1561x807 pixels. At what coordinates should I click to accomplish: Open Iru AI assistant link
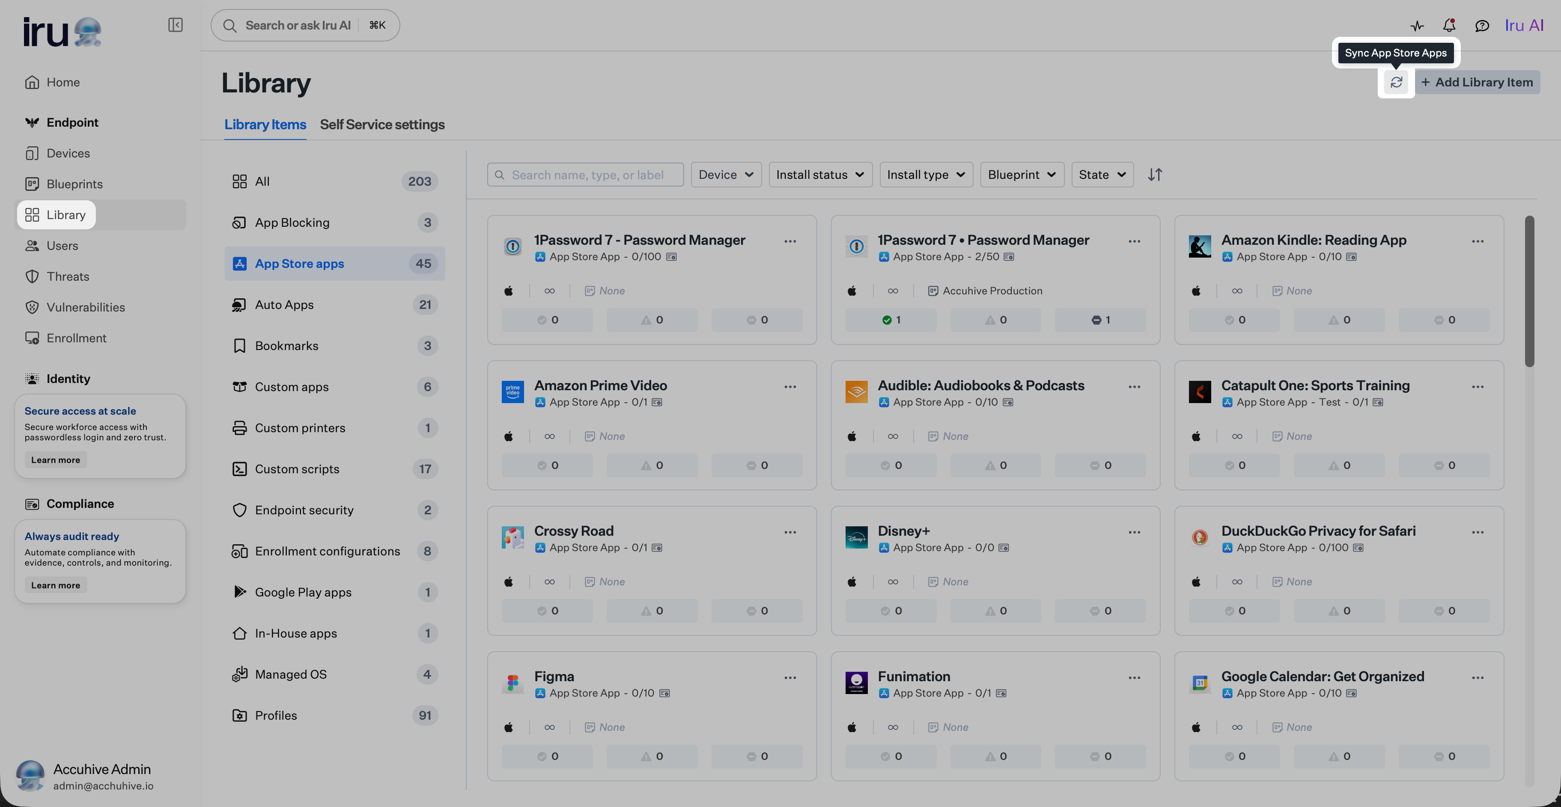coord(1524,25)
